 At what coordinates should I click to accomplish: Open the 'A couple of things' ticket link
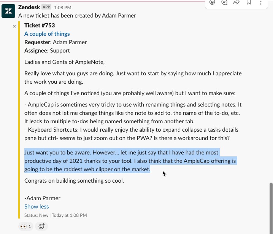coord(47,34)
